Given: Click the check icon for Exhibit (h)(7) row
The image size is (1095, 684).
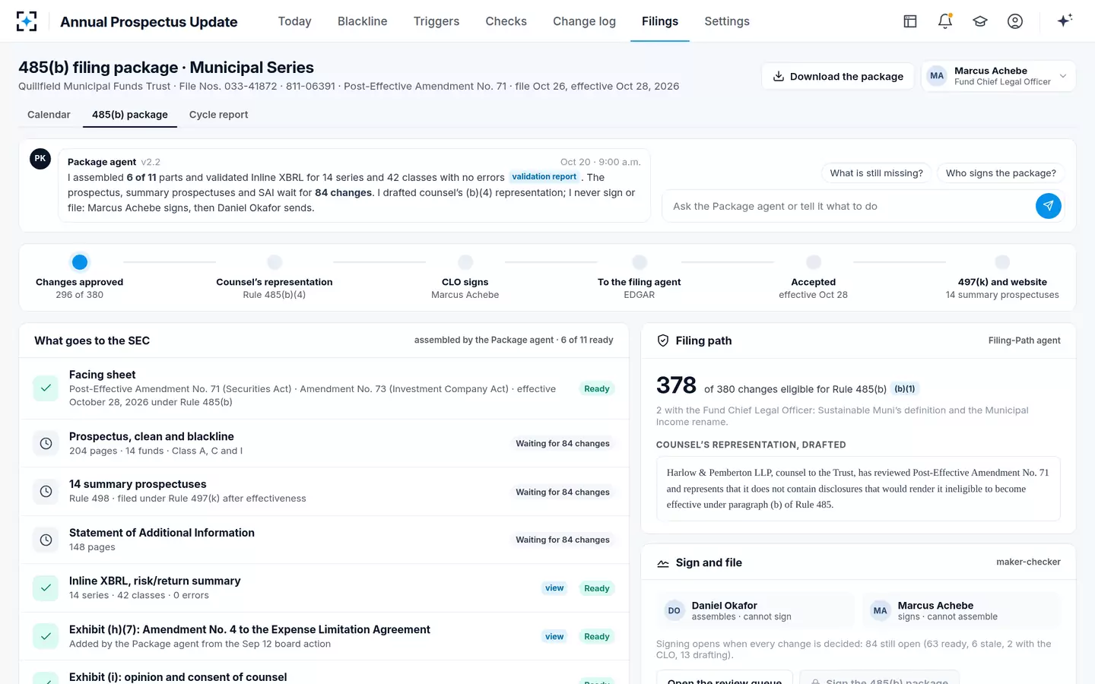Looking at the screenshot, I should [x=46, y=636].
